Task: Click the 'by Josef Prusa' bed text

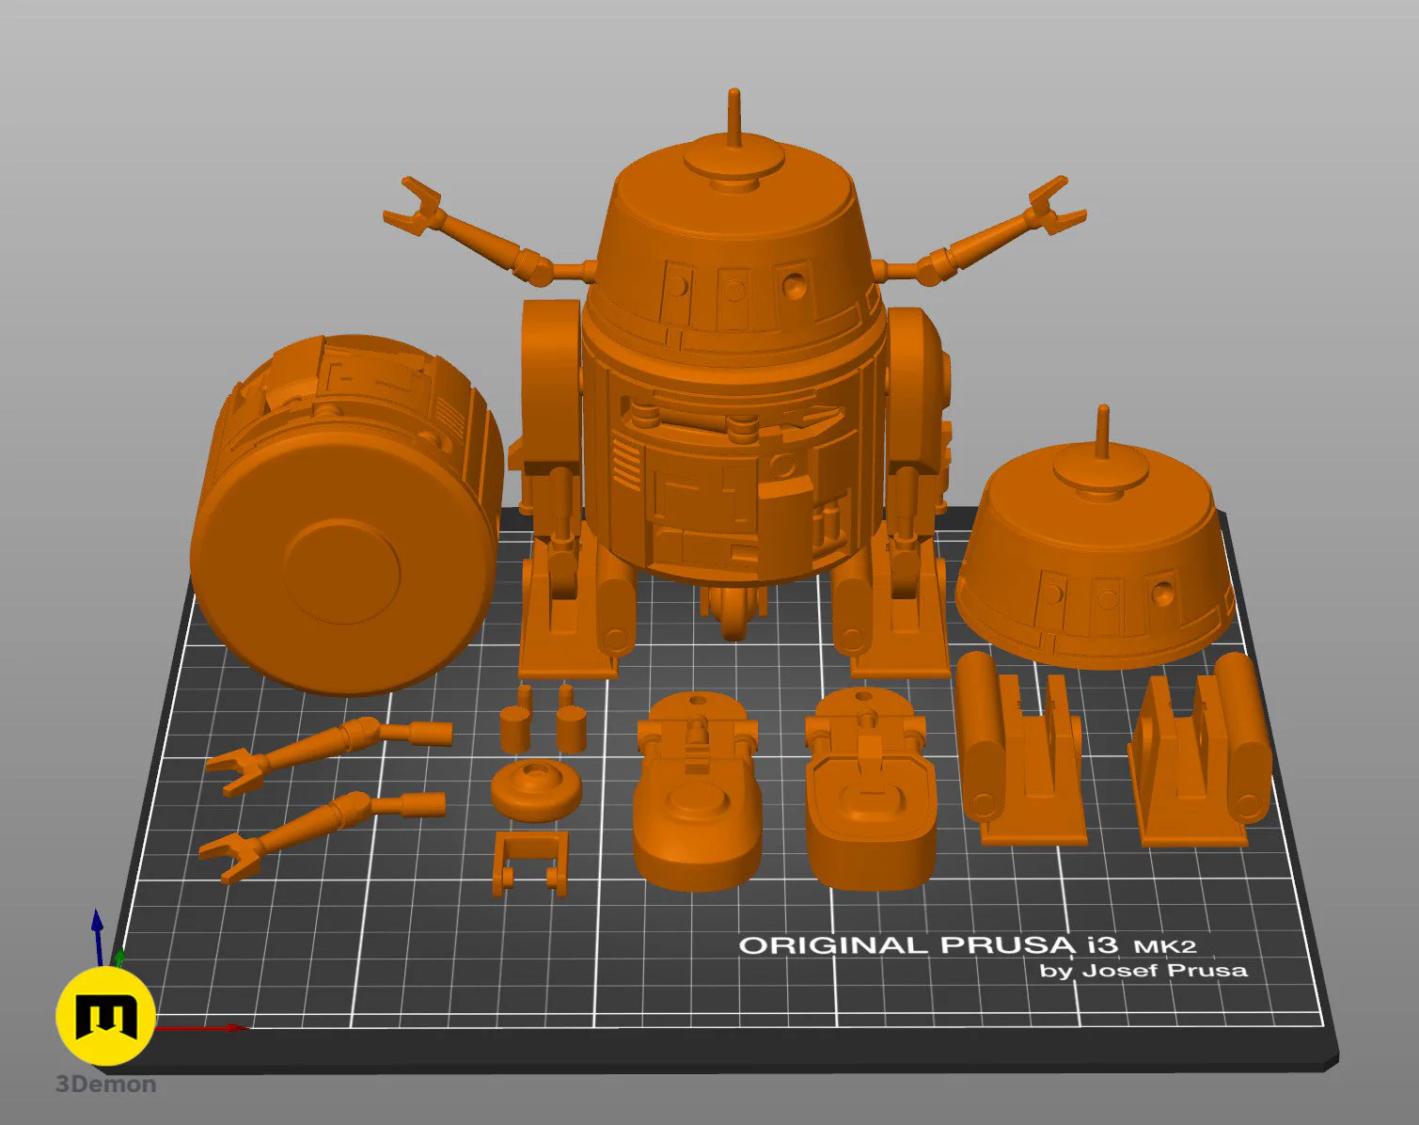Action: tap(1143, 970)
